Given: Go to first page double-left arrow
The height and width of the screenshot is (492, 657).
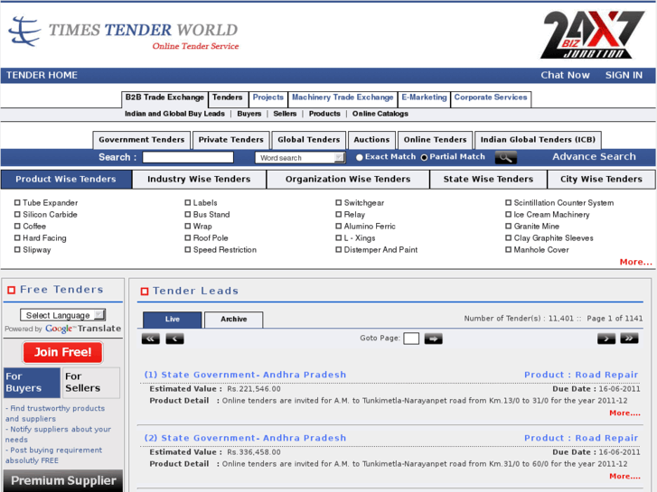Looking at the screenshot, I should pos(150,339).
